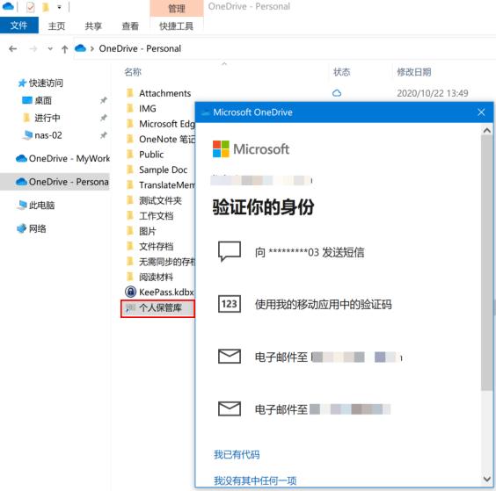Open the 文件 File menu tab
Screen dimensions: 496x491
click(x=19, y=25)
